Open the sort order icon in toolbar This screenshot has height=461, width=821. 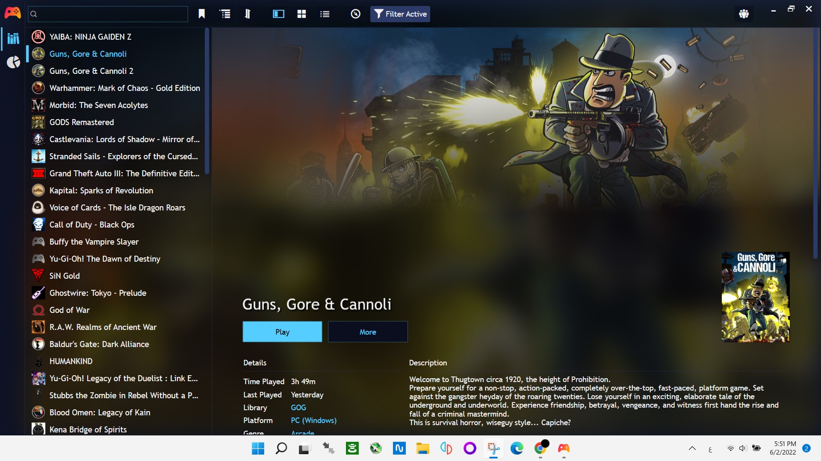pyautogui.click(x=248, y=14)
